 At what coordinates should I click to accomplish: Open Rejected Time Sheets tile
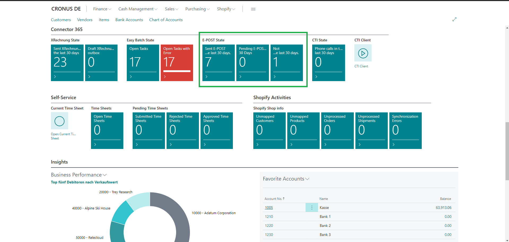pyautogui.click(x=183, y=130)
